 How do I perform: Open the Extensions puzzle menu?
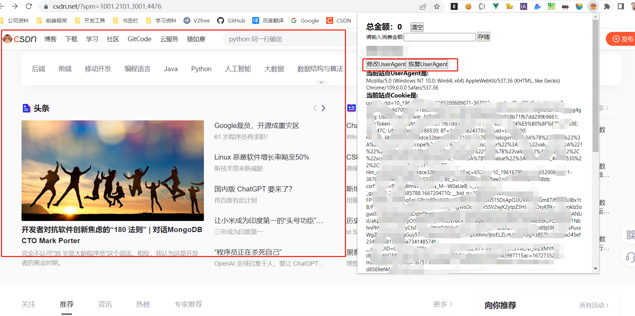[607, 6]
